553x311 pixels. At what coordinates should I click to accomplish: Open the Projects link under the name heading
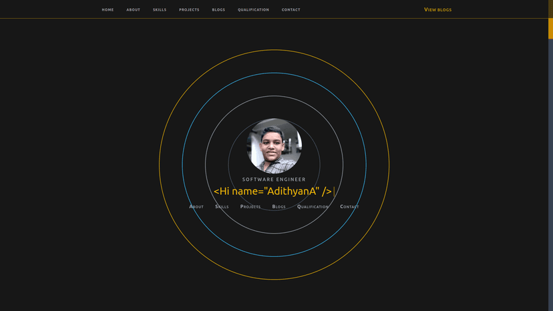tap(250, 207)
